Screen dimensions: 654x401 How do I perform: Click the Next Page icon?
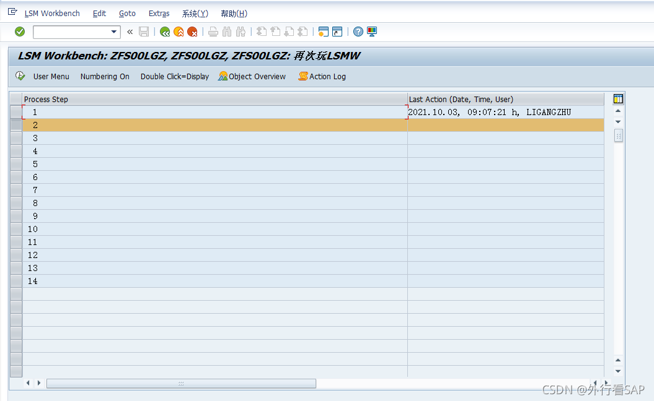coord(289,32)
